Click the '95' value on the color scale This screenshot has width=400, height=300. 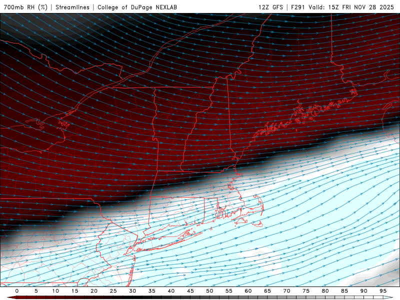(x=383, y=291)
